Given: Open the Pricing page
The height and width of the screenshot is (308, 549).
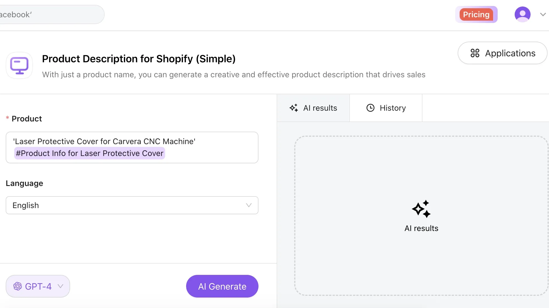Looking at the screenshot, I should tap(476, 14).
